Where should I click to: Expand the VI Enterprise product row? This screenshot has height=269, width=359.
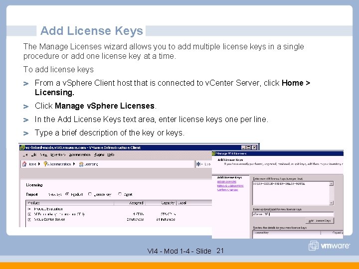click(x=29, y=214)
